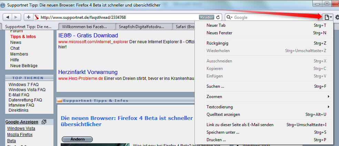
Task: Open the Windows 7 FAQ link
Action: [23, 85]
